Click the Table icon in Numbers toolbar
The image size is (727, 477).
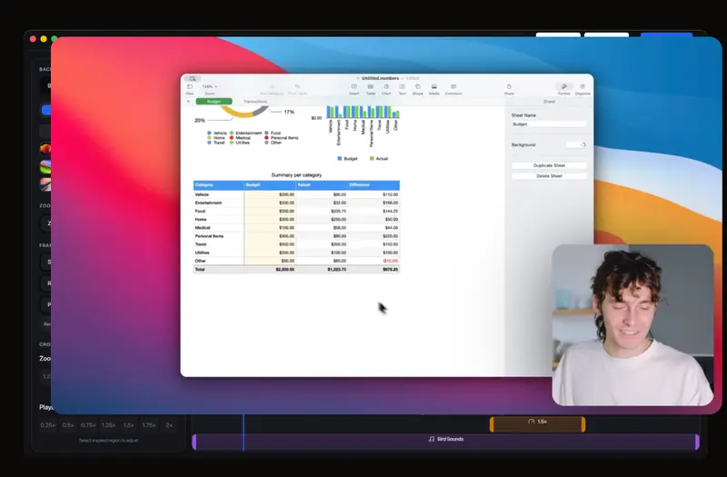371,87
